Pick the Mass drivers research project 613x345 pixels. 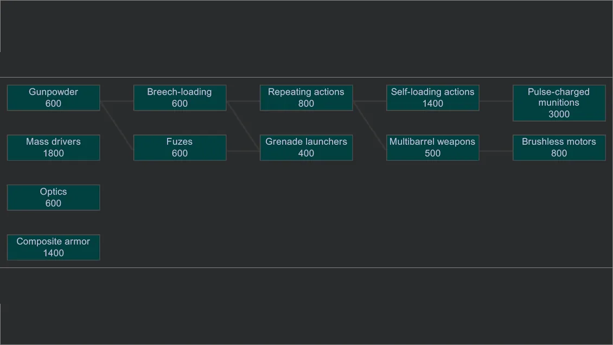coord(53,148)
